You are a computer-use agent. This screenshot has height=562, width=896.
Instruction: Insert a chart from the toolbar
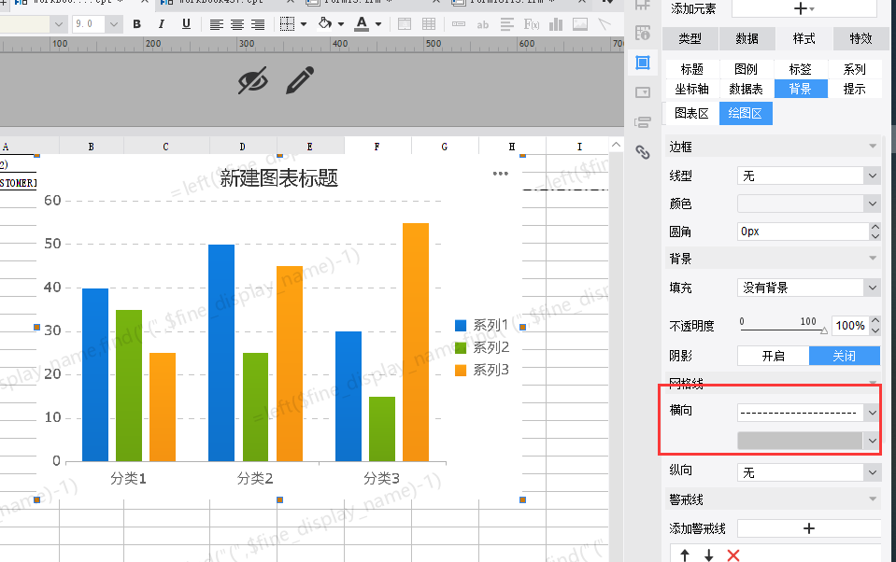click(x=555, y=24)
